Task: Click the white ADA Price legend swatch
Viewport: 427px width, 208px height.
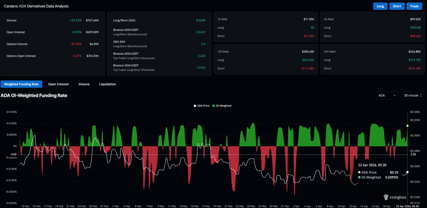Action: tap(195, 106)
